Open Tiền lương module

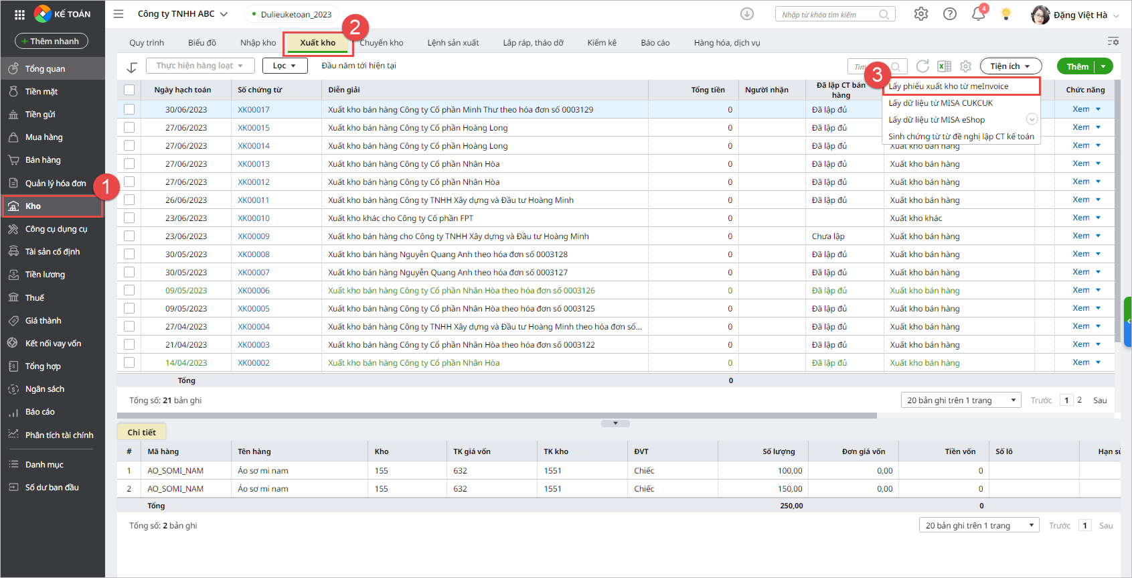tap(53, 274)
